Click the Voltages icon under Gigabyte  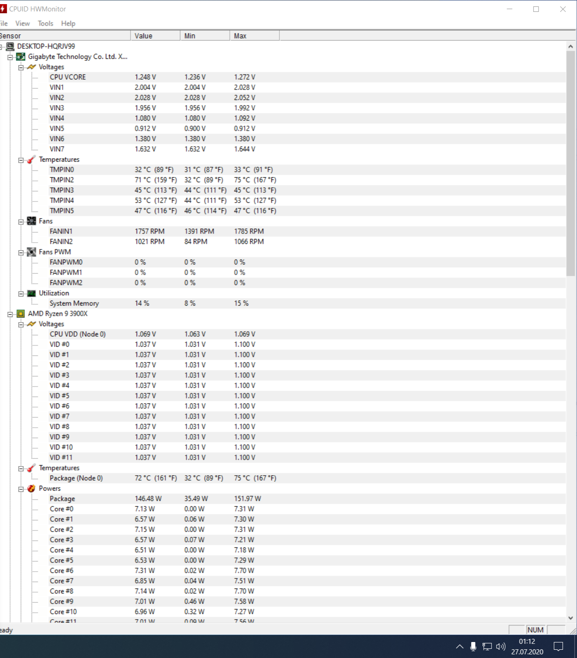(31, 67)
